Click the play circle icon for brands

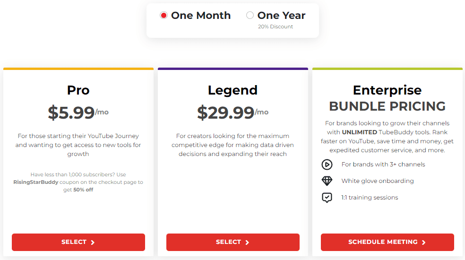coord(327,165)
